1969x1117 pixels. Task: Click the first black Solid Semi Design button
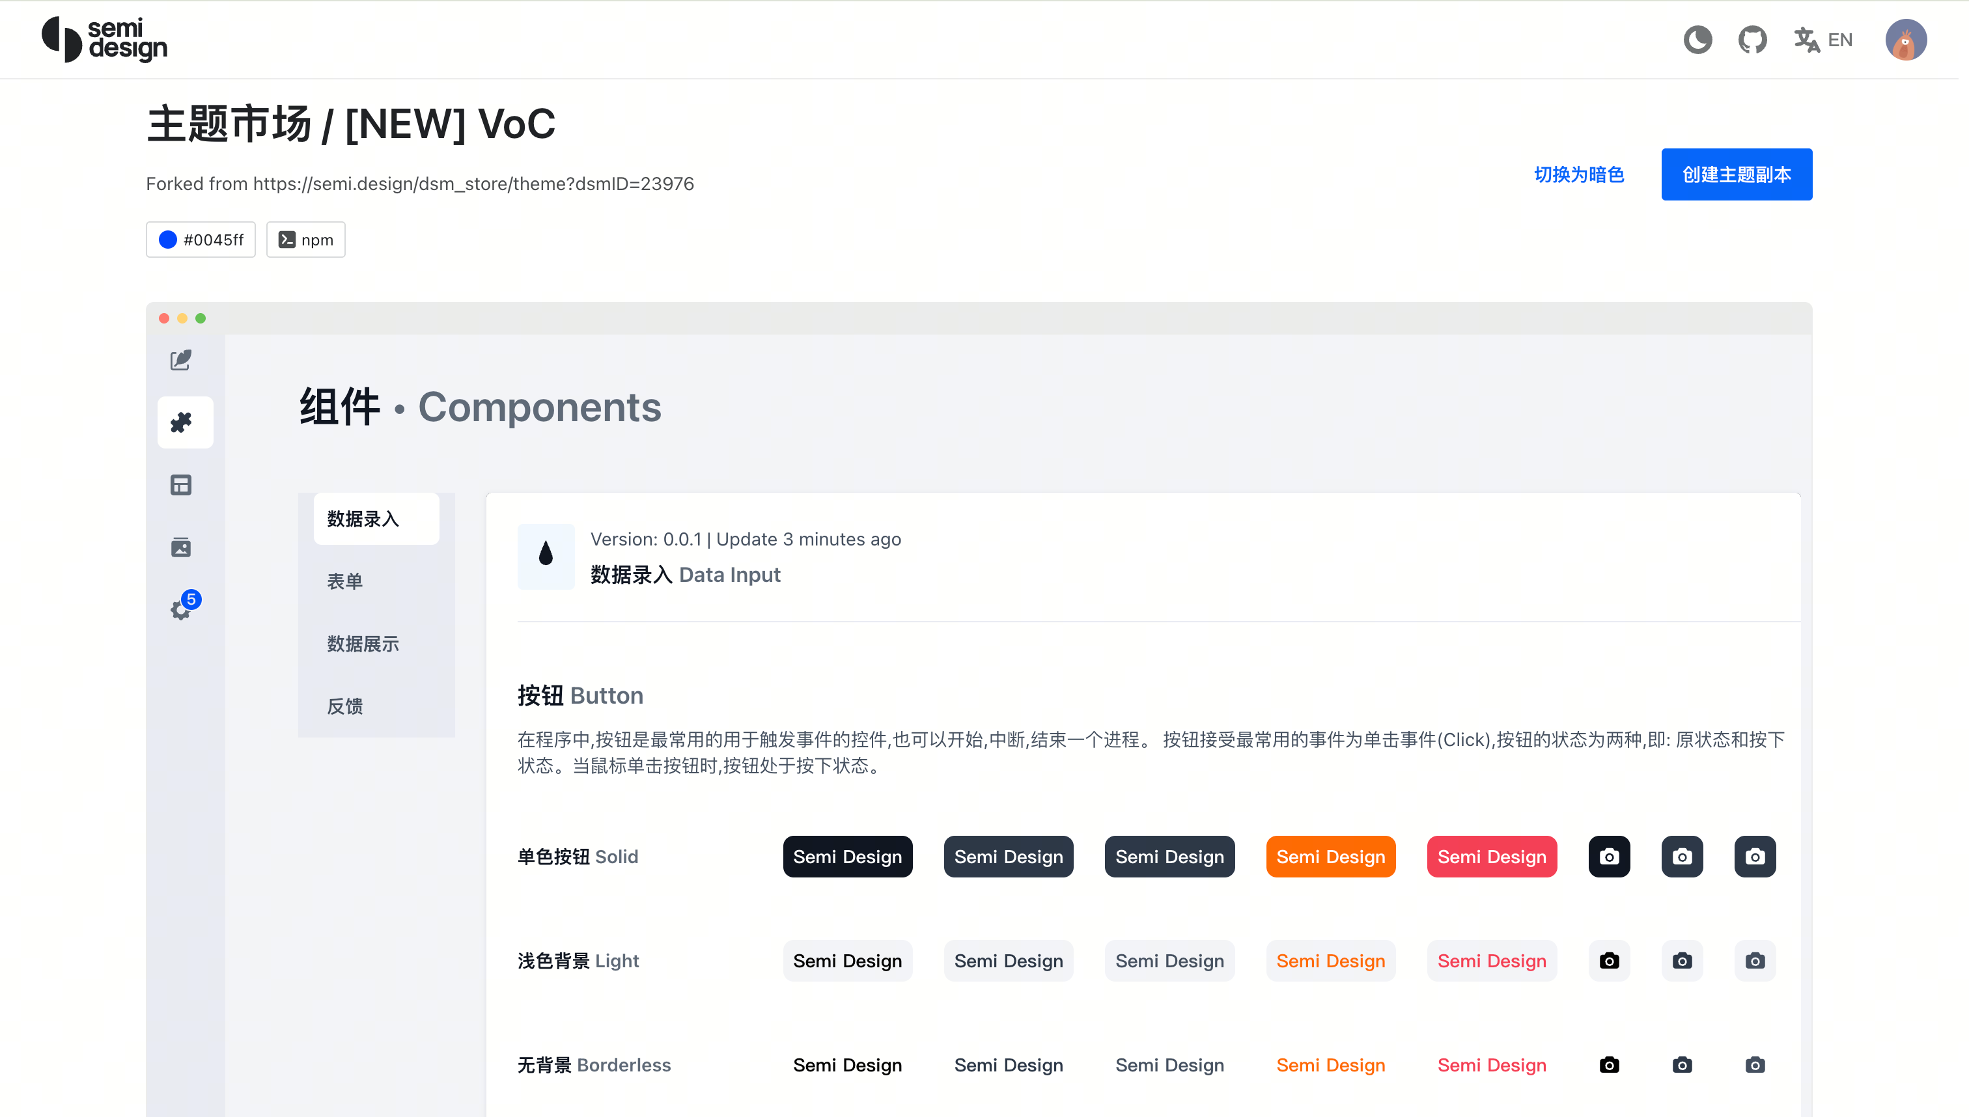coord(847,856)
